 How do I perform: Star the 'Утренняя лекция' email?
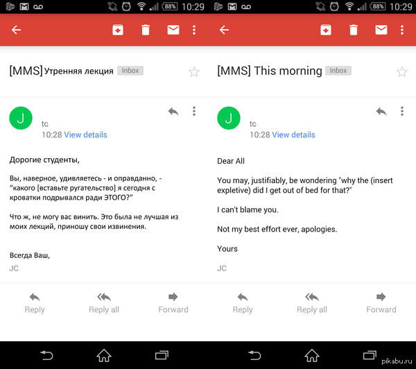coord(194,71)
